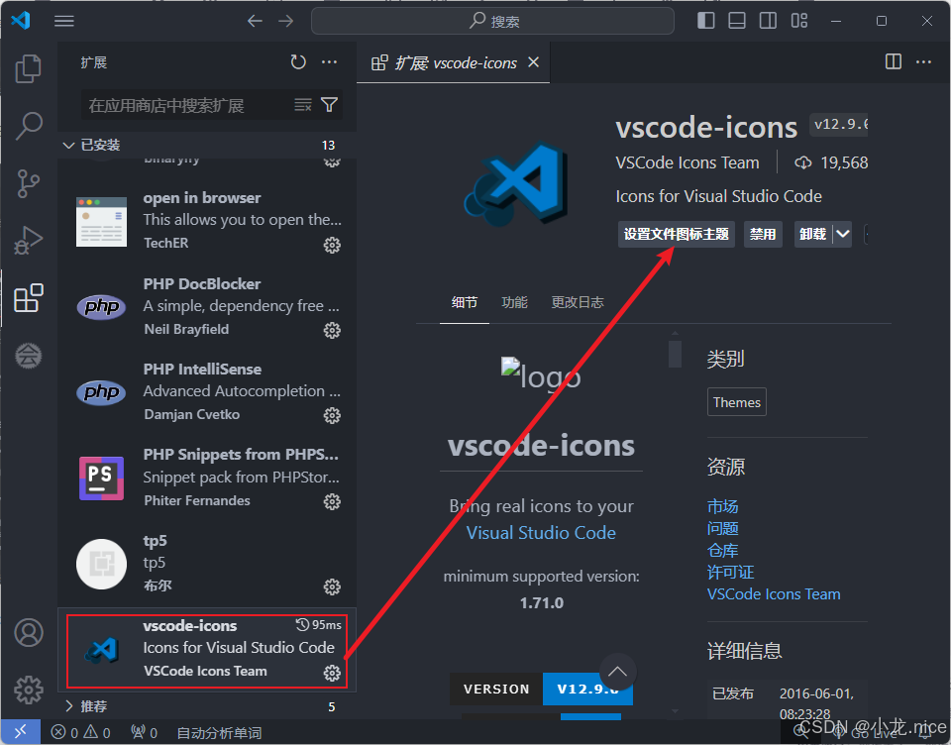
Task: Open the Accounts icon in activity bar
Action: (x=29, y=633)
